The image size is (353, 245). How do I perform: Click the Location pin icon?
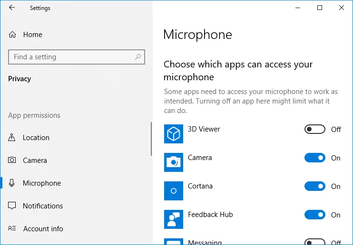coord(12,137)
